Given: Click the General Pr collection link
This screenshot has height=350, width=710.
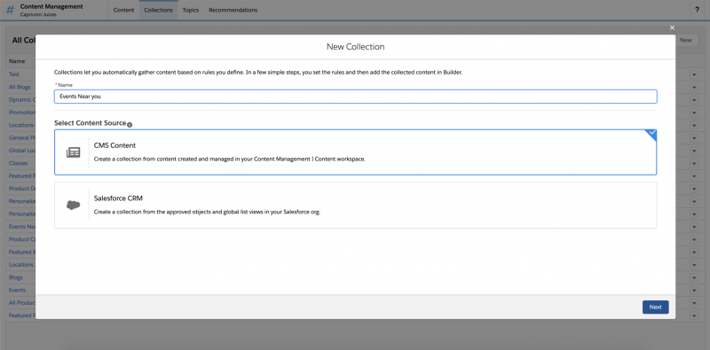Looking at the screenshot, I should click(22, 137).
